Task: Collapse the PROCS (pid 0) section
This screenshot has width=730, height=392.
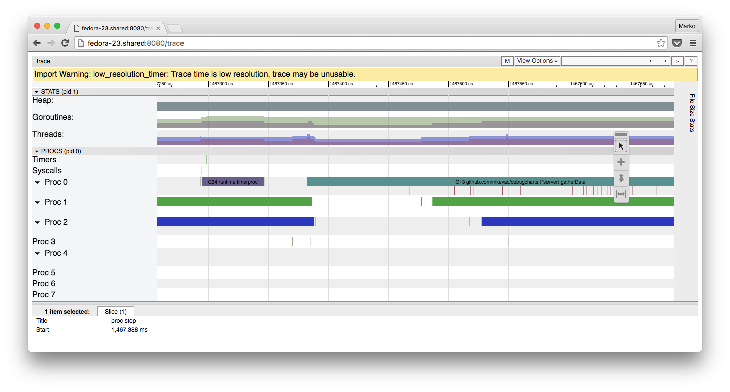Action: pyautogui.click(x=37, y=151)
